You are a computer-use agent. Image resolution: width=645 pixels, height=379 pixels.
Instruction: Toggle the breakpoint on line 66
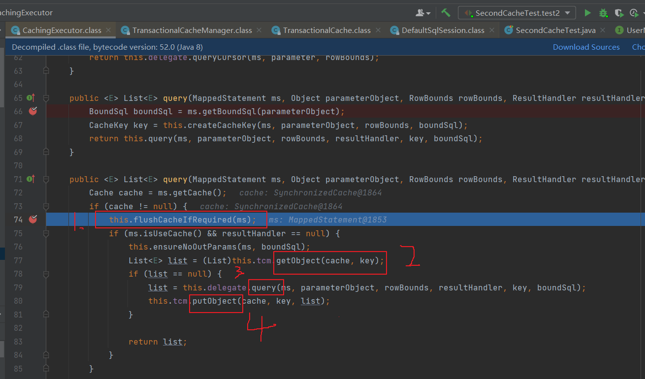[33, 111]
